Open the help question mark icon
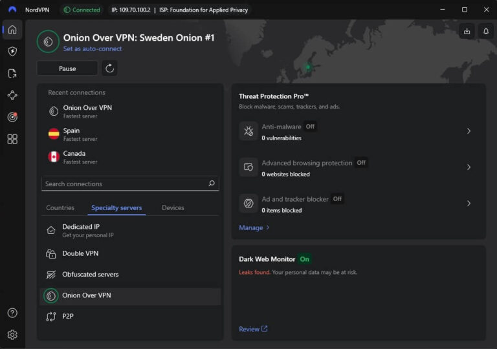 click(12, 313)
